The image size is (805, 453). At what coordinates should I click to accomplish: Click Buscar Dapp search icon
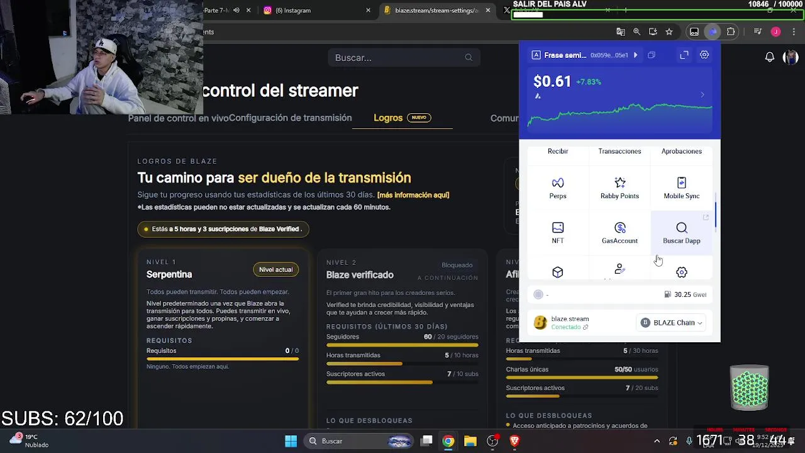click(x=682, y=228)
